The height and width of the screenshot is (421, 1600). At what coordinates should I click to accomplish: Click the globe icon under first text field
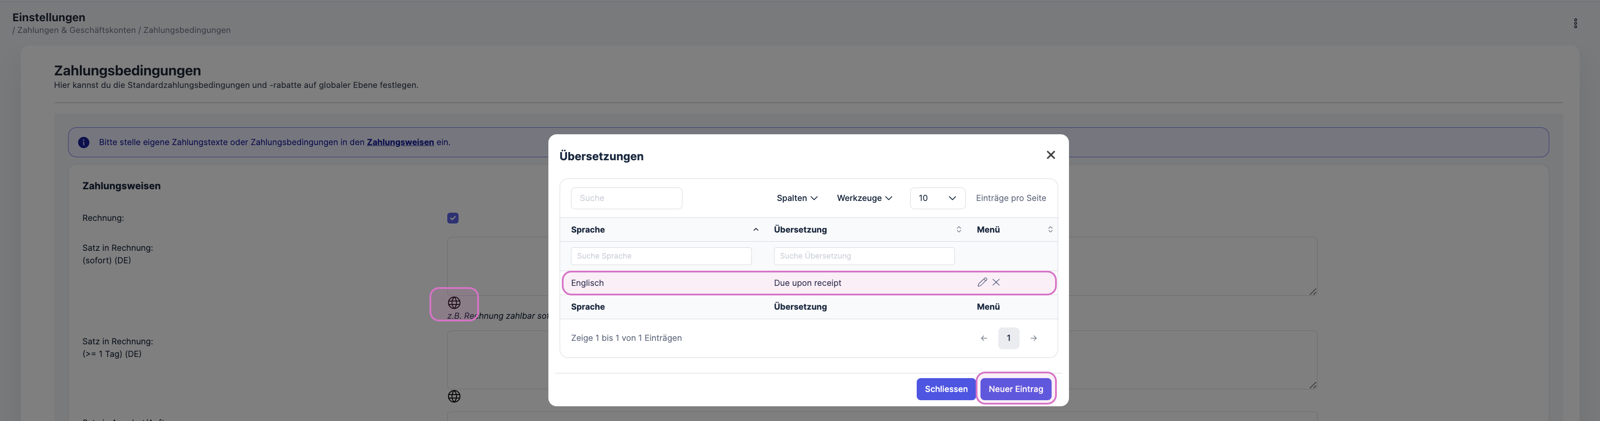click(x=454, y=303)
